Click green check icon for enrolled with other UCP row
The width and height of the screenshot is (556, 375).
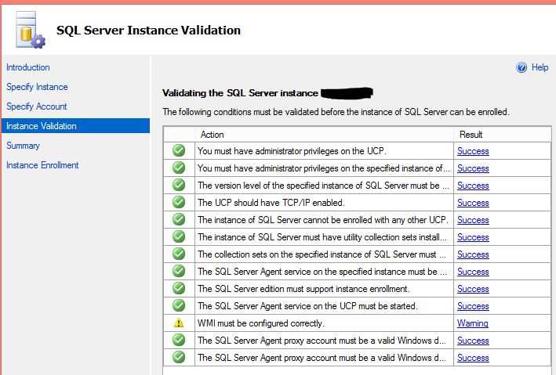click(179, 219)
